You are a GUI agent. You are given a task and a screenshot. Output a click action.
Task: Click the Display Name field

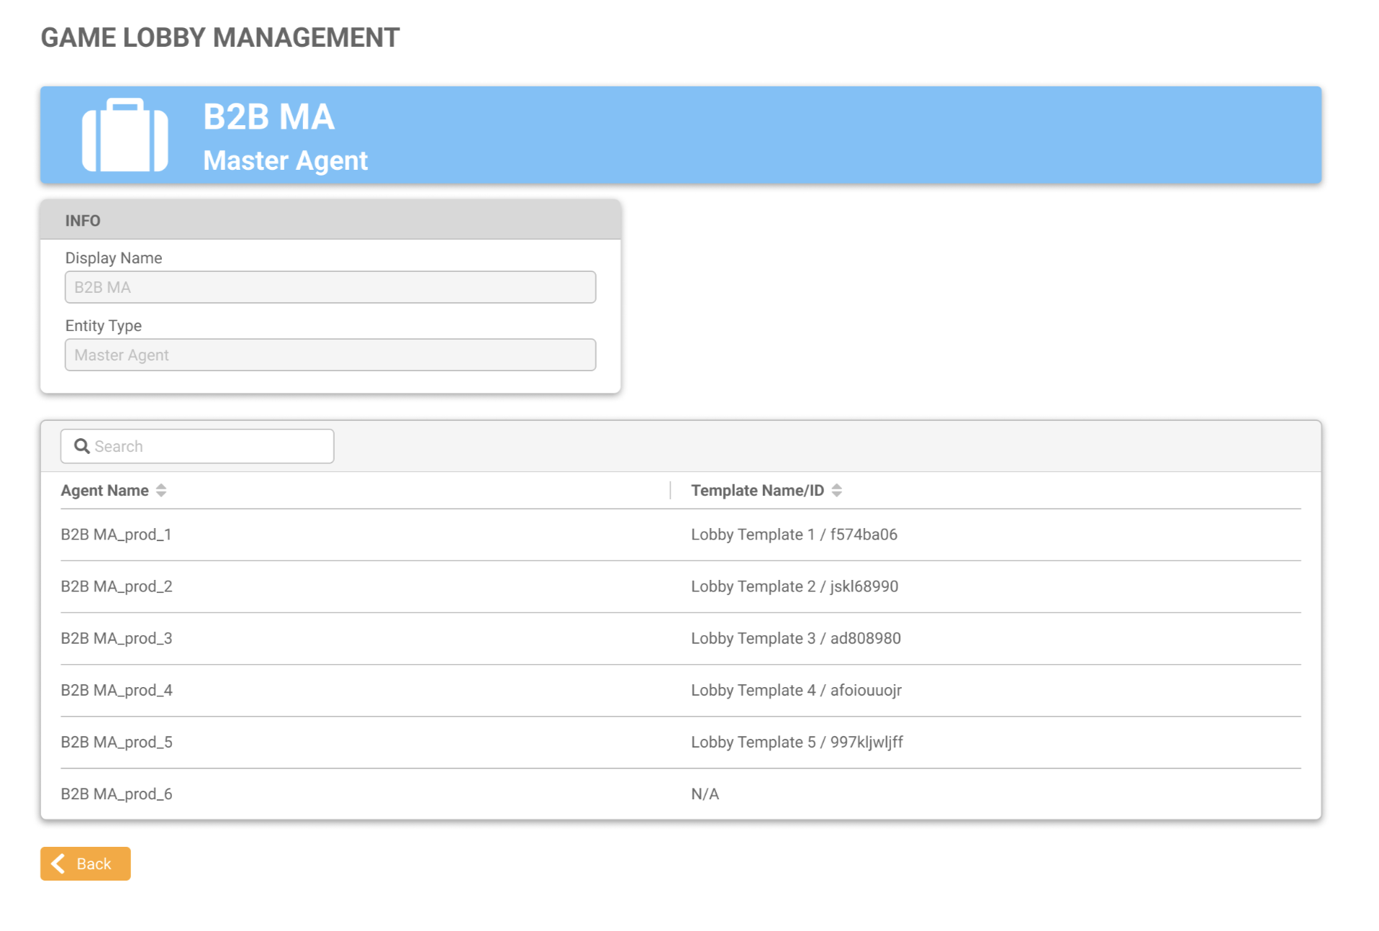(x=330, y=287)
